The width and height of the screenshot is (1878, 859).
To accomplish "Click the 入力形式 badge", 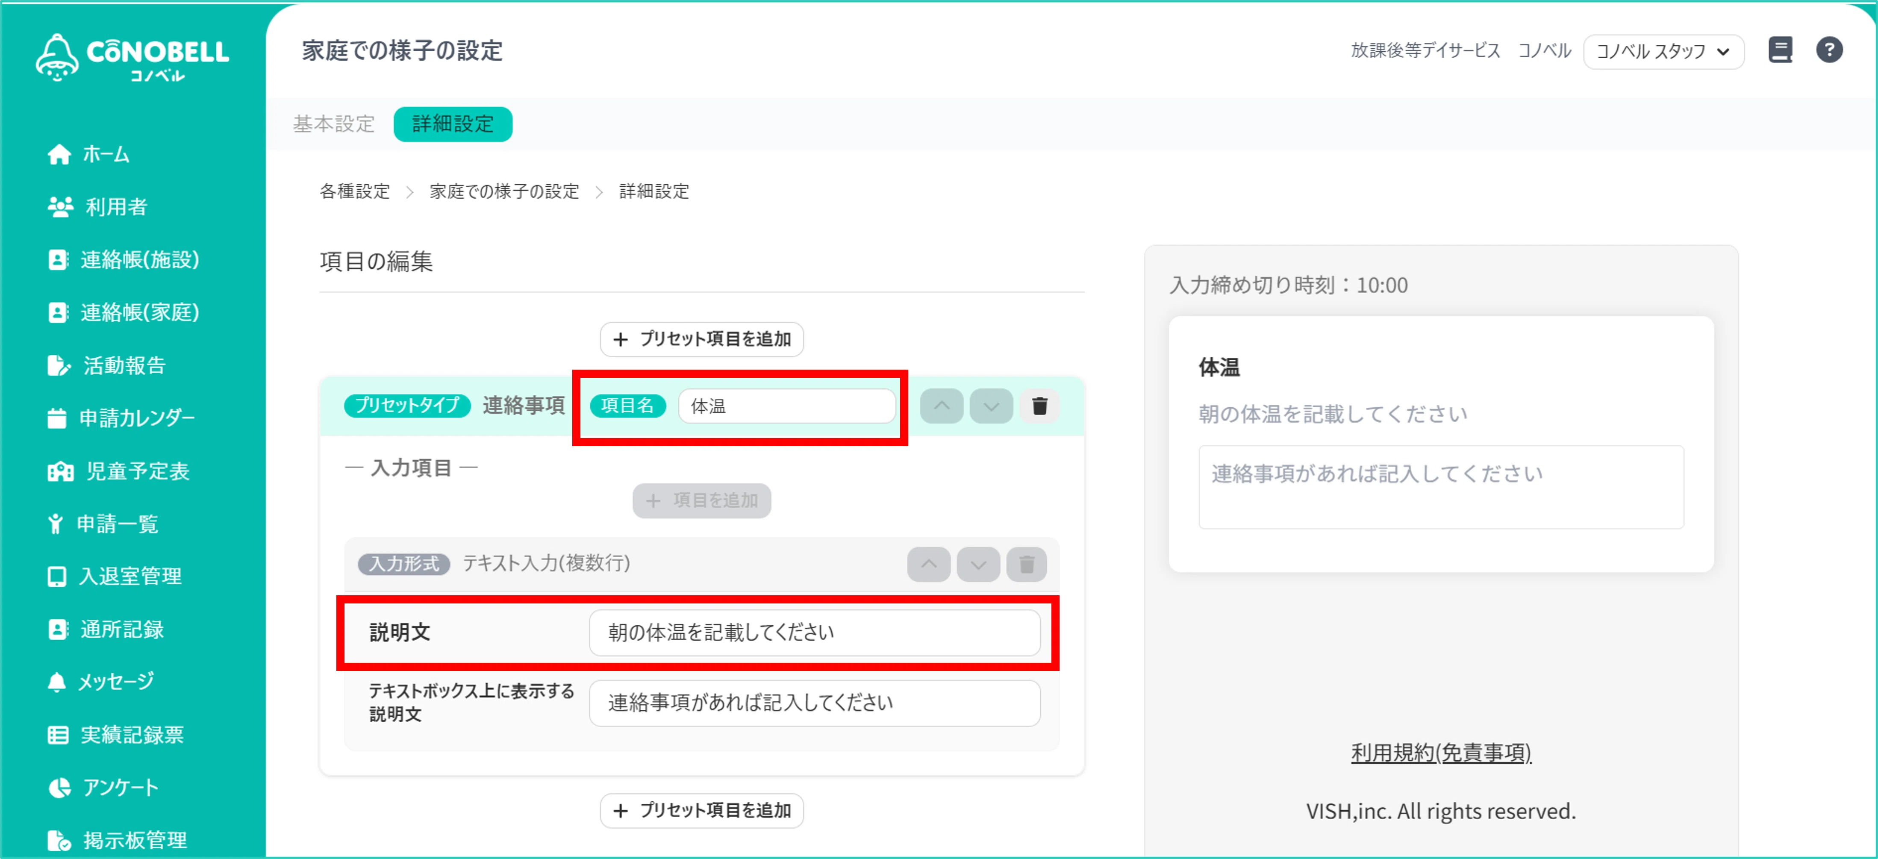I will tap(404, 564).
